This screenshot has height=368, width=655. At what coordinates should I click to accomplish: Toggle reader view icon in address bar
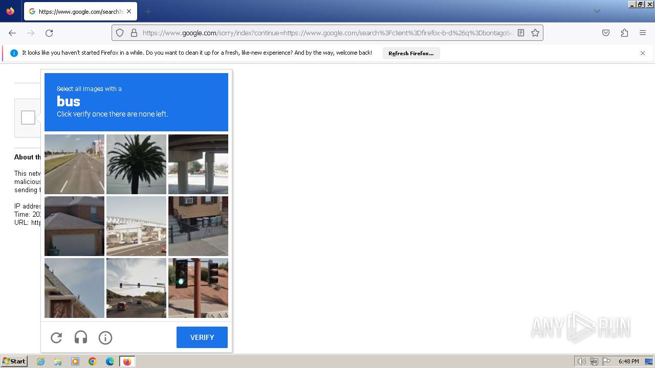click(521, 33)
